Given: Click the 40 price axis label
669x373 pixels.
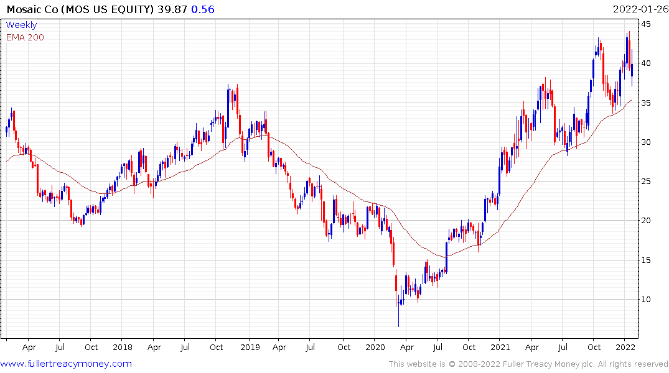Looking at the screenshot, I should coord(646,63).
